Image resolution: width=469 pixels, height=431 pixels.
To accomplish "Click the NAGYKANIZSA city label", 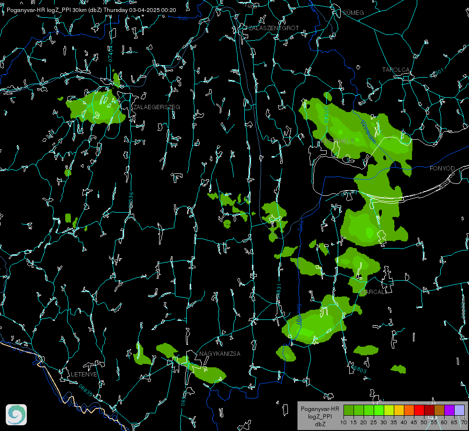I will (x=220, y=353).
